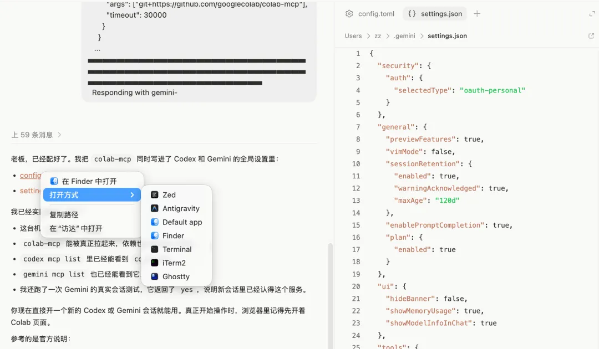Image resolution: width=599 pixels, height=349 pixels.
Task: Choose 在 Finder 中打开 from context menu
Action: [92, 181]
